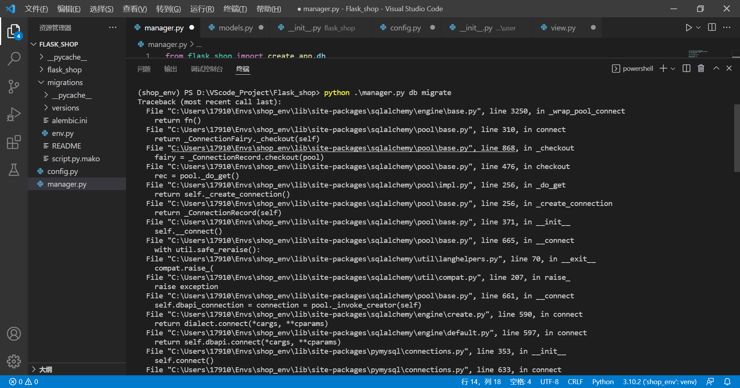Change file encoding UTF-8
Viewport: 740px width, 388px height.
(x=549, y=382)
